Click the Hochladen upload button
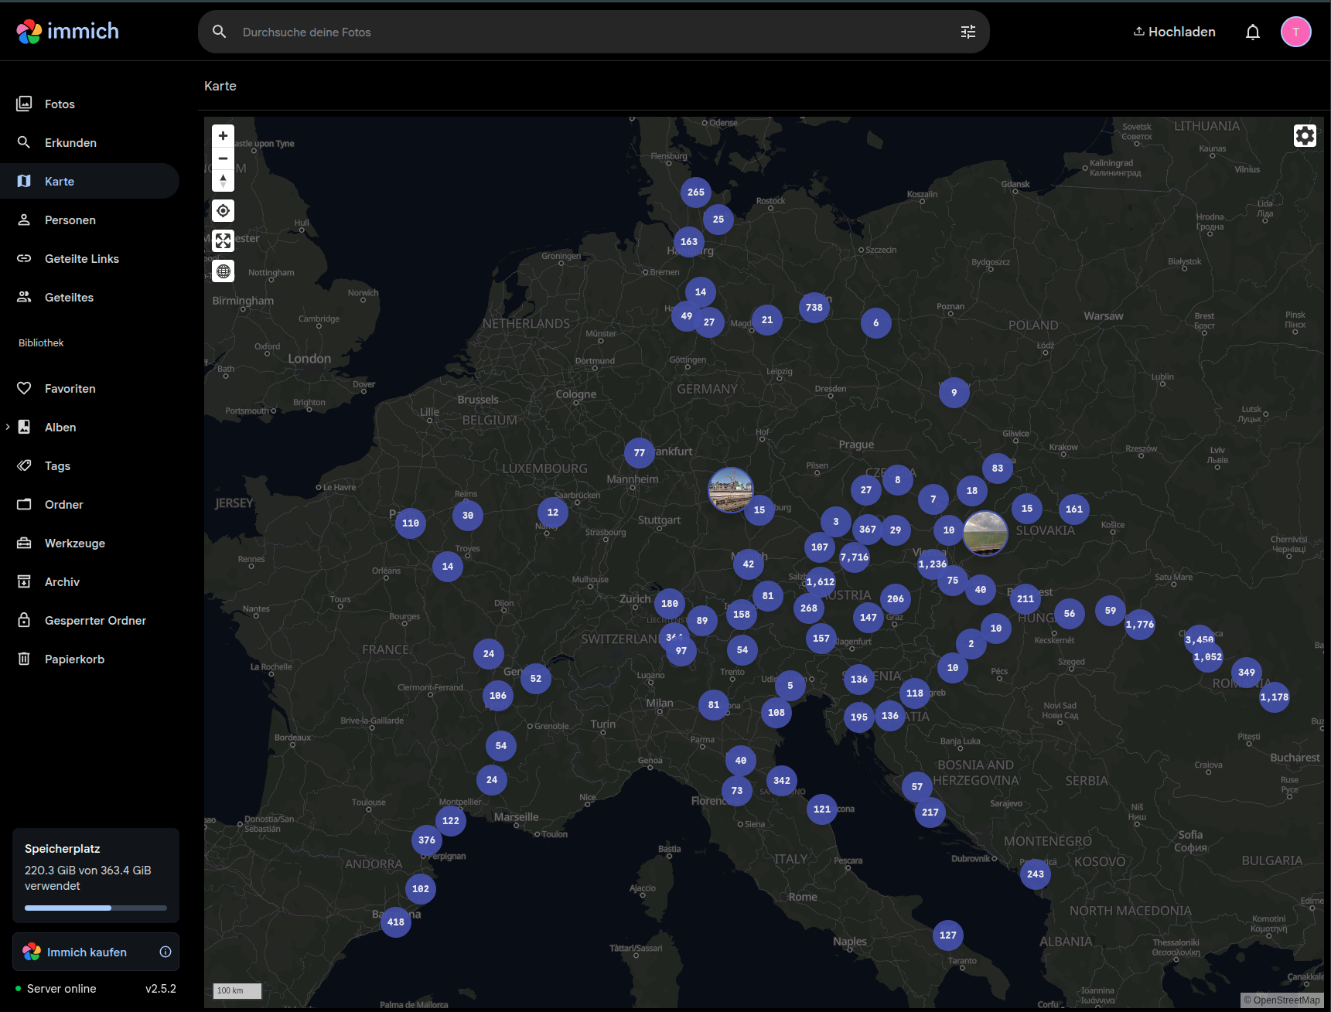 coord(1174,32)
